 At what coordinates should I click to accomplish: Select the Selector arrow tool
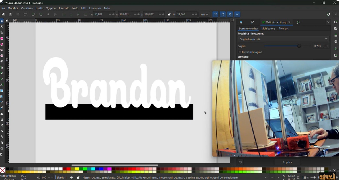point(2,21)
